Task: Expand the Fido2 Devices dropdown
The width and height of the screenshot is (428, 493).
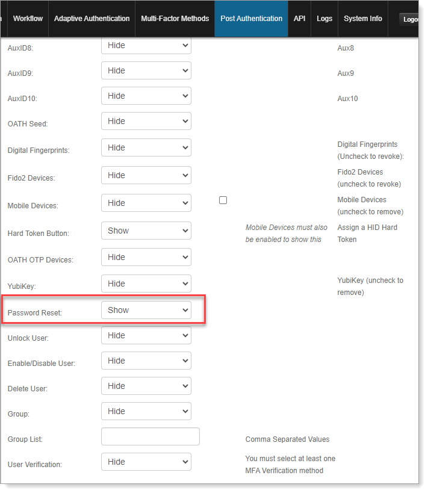Action: (x=146, y=176)
